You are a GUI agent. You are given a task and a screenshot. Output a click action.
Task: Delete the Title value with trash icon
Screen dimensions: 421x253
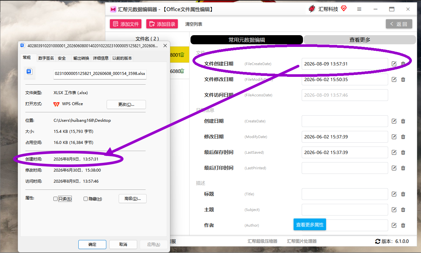pyautogui.click(x=403, y=194)
